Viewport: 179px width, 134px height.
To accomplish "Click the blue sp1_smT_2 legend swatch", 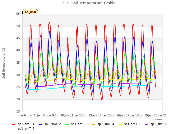I will click(x=41, y=125).
